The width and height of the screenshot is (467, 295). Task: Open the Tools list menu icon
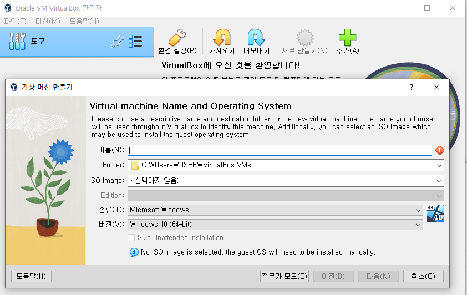135,42
